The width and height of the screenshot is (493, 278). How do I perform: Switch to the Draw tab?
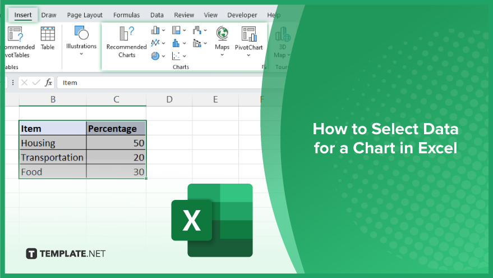point(49,15)
